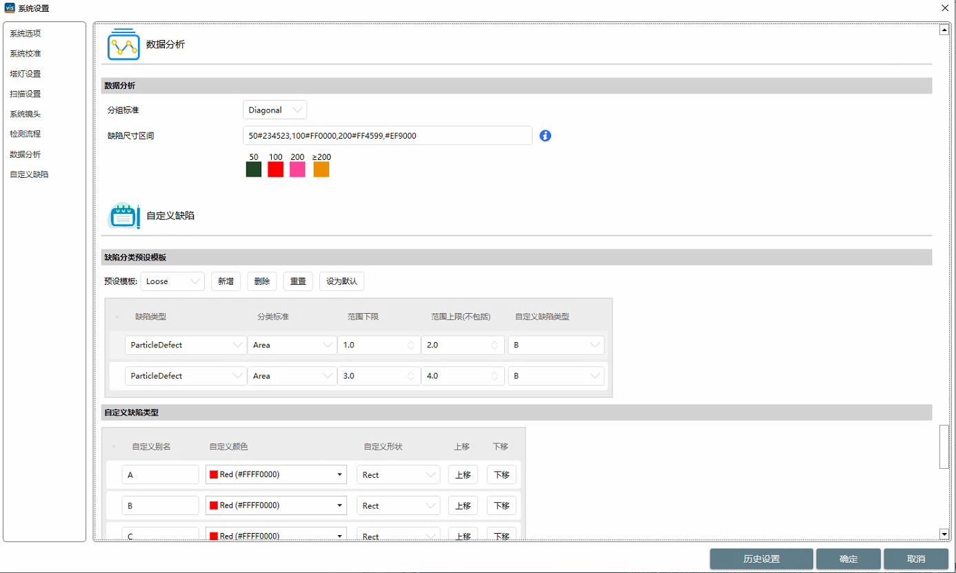Viewport: 956px width, 573px height.
Task: Click the blue info icon beside defect size range
Action: (545, 136)
